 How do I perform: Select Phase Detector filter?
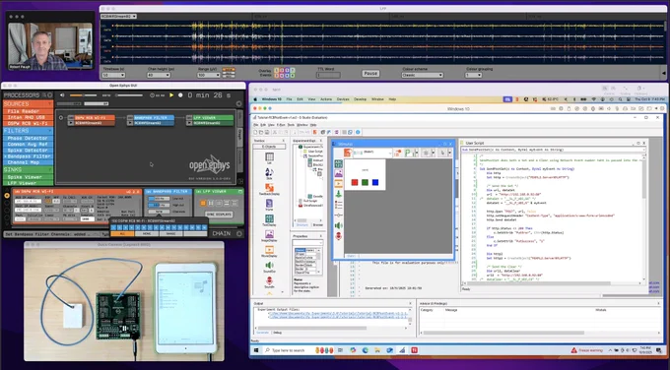click(x=29, y=139)
